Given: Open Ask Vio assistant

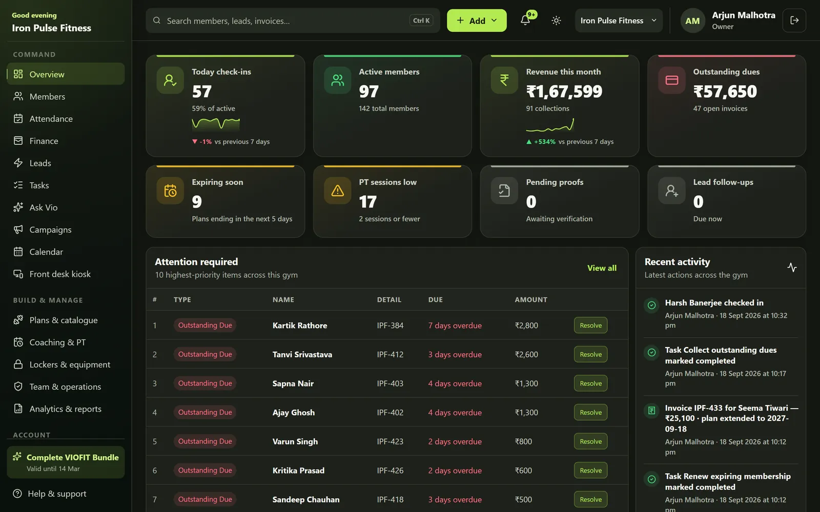Looking at the screenshot, I should tap(66, 207).
